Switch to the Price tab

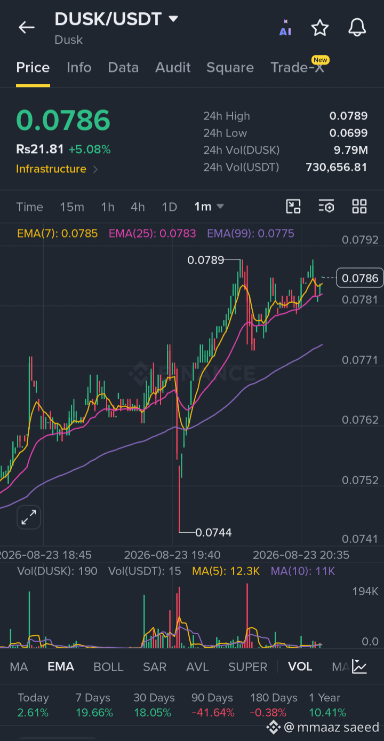pyautogui.click(x=33, y=68)
